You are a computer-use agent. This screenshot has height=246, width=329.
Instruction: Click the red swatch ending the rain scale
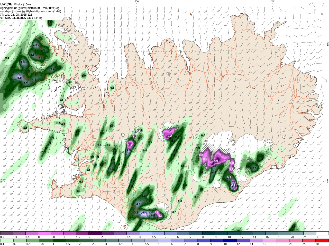322,240
